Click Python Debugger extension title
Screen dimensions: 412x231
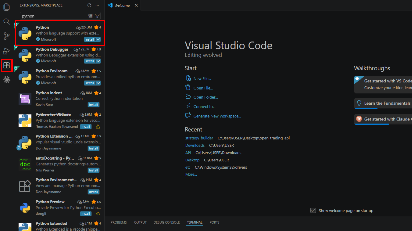click(52, 49)
